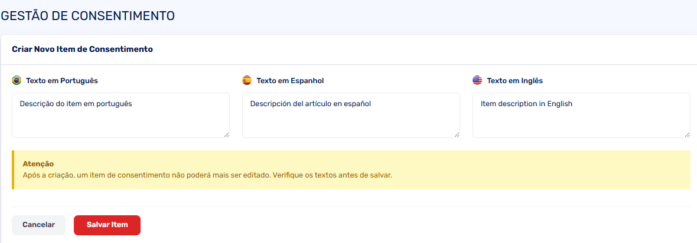Screen dimensions: 697x243
Task: Click the "Texto em Inglês" label
Action: [x=514, y=80]
